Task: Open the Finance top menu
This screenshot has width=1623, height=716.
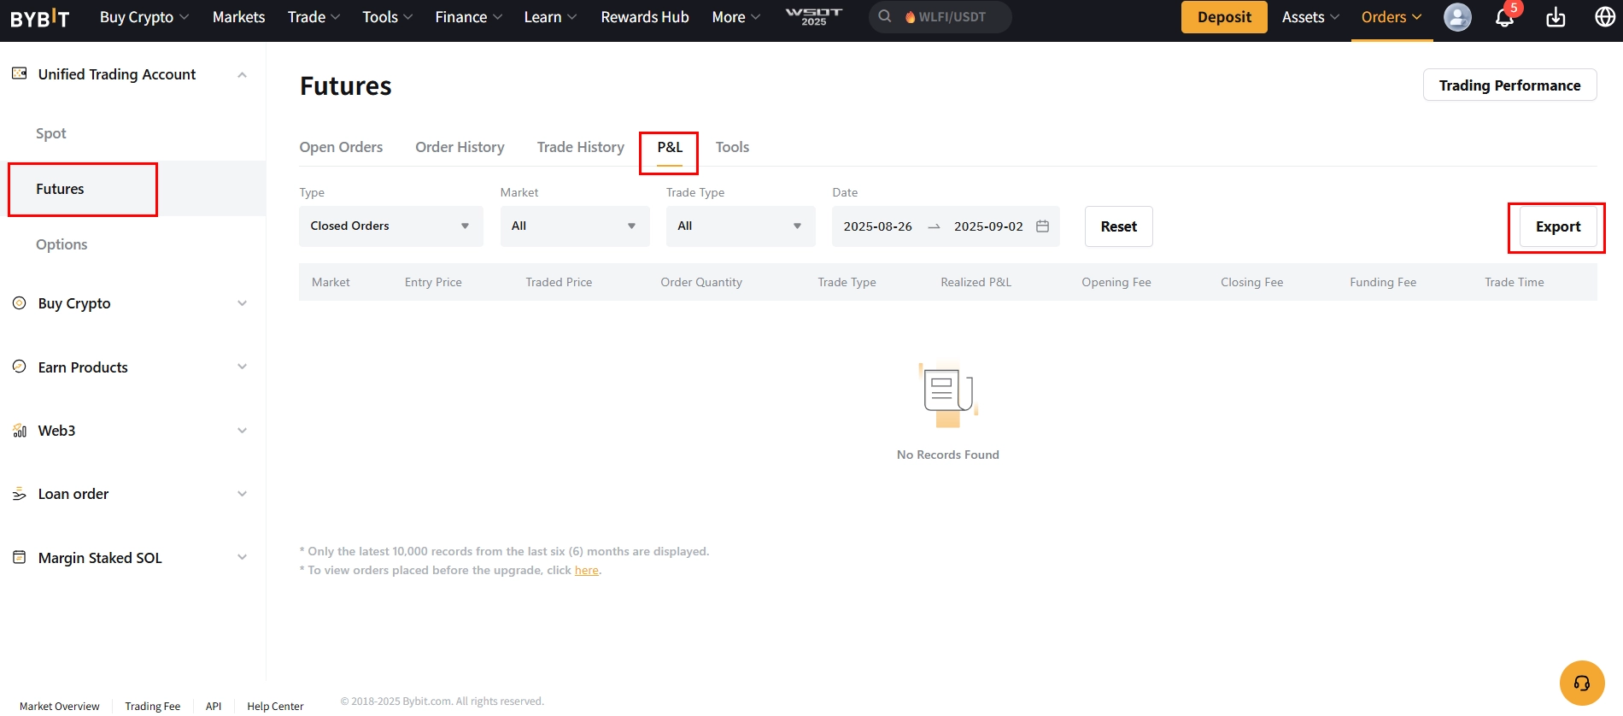Action: tap(468, 17)
